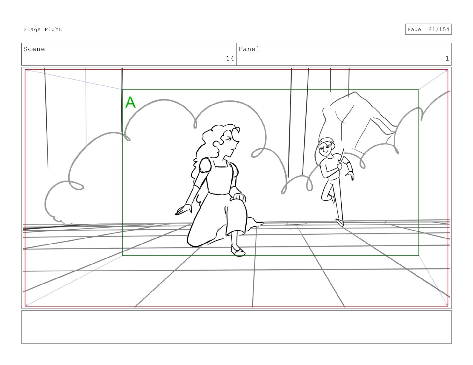Click the empty notes box below the panel
This screenshot has width=473, height=365.
pyautogui.click(x=236, y=327)
